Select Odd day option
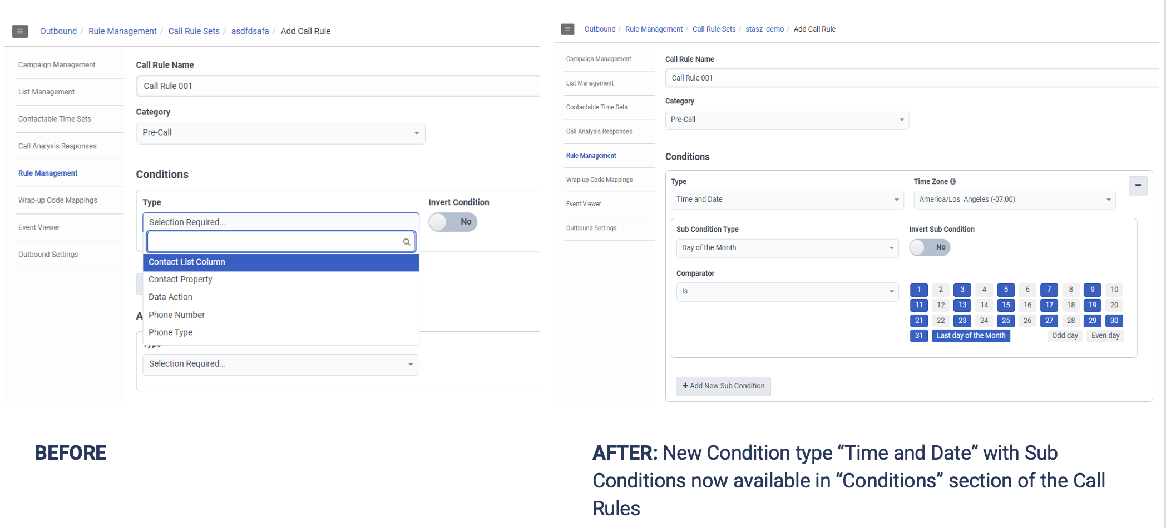Viewport: 1166px width, 528px height. [1065, 336]
